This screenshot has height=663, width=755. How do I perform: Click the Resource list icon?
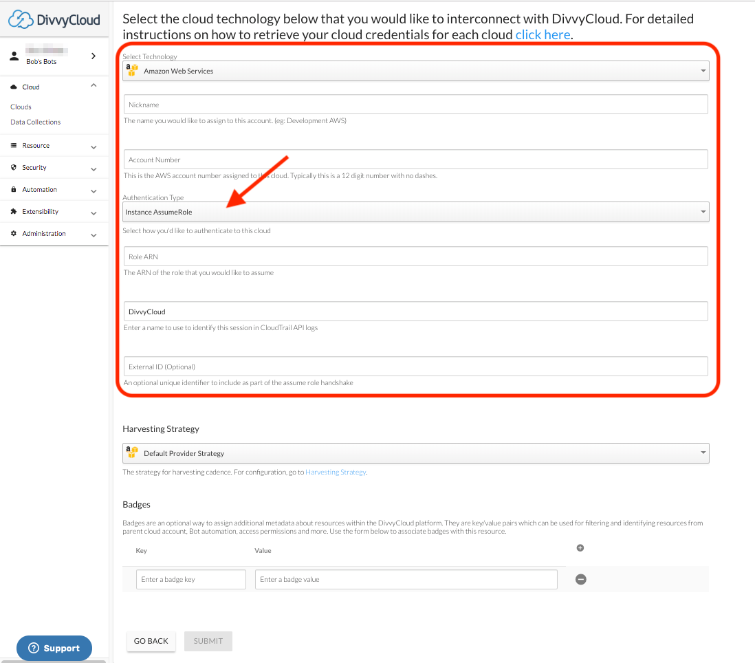click(x=14, y=145)
